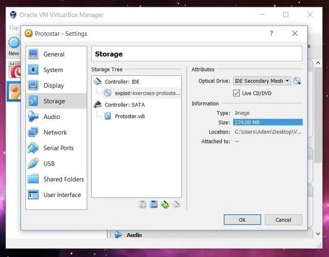
Task: Click the USB plug icon
Action: pos(33,163)
